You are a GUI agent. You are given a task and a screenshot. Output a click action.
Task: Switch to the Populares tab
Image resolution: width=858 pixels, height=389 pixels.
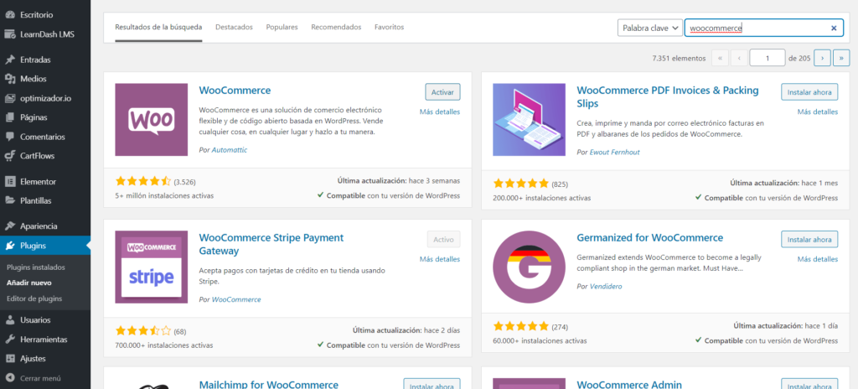click(282, 27)
